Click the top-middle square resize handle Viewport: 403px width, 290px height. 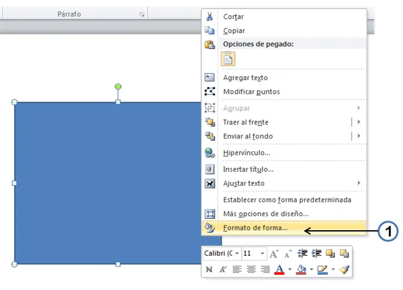(x=118, y=102)
